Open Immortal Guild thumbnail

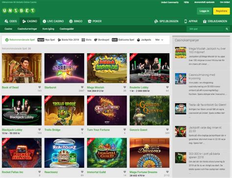[107, 153]
